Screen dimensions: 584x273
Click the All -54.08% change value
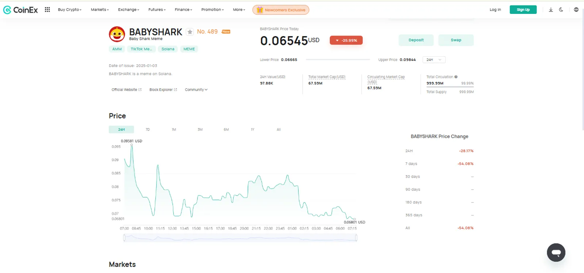coord(465,228)
